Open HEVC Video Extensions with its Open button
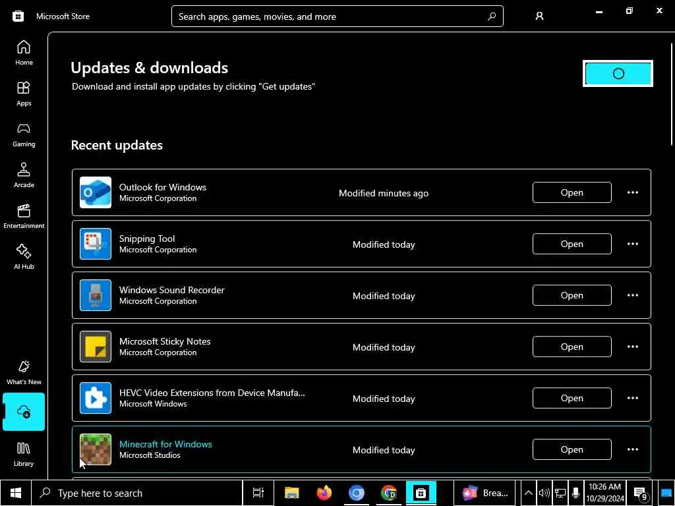Viewport: 675px width, 506px height. click(572, 398)
